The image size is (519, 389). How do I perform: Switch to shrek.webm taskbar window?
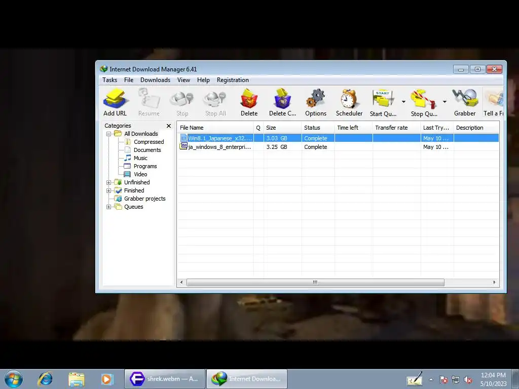165,379
